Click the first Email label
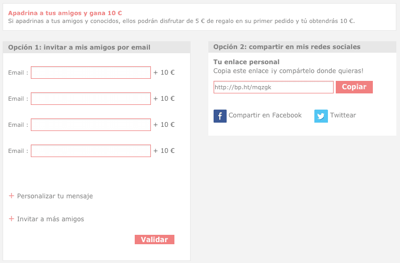Viewport: 400px width, 263px height. point(18,73)
